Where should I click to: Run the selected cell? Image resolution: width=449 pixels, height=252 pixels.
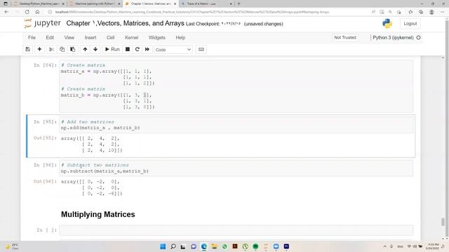(x=112, y=50)
